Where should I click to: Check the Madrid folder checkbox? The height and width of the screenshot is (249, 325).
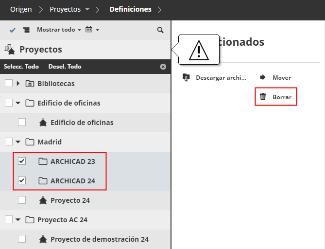(x=9, y=142)
